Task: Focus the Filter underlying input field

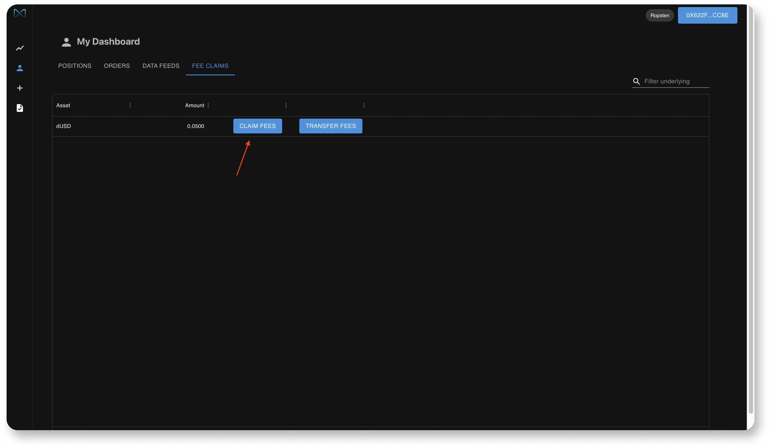Action: point(676,81)
